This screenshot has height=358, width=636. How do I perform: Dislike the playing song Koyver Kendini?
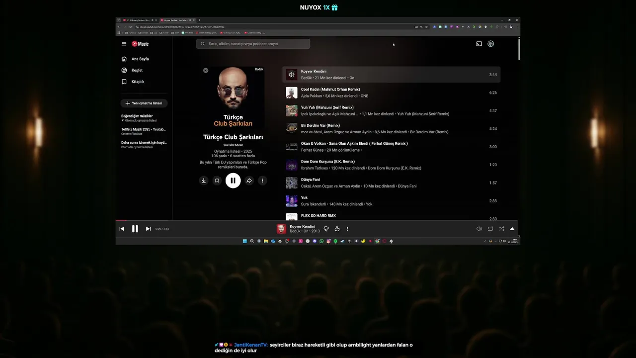pos(326,229)
